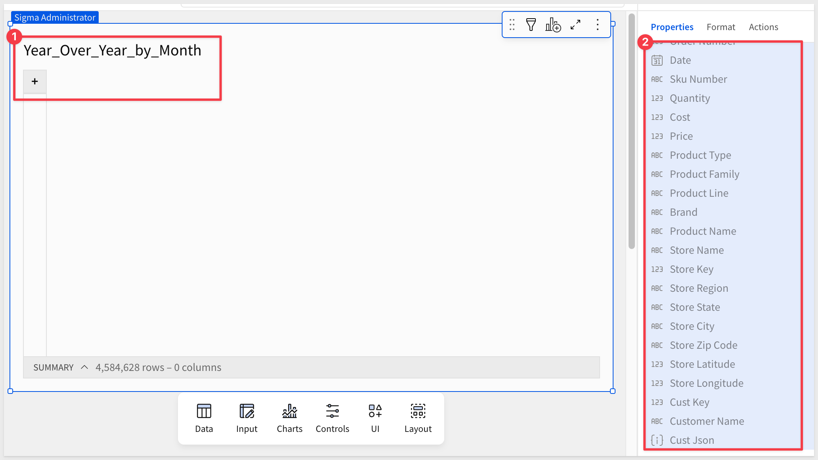Image resolution: width=818 pixels, height=460 pixels.
Task: Open the three-dot more options menu
Action: tap(597, 25)
